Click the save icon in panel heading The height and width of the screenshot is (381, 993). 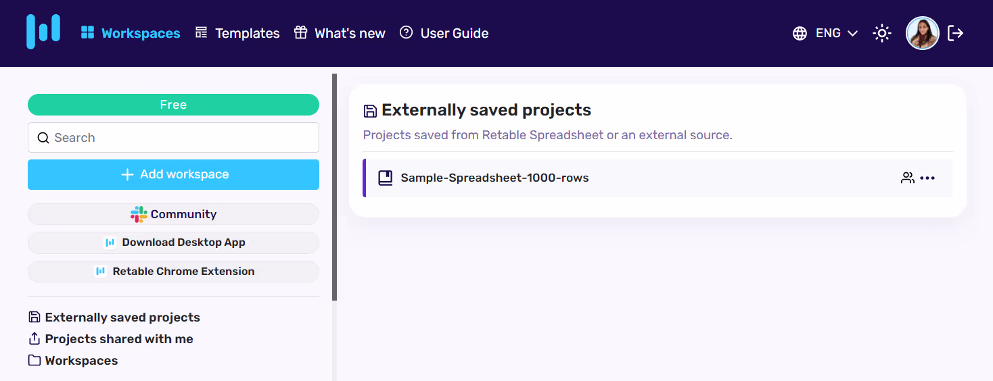point(370,111)
